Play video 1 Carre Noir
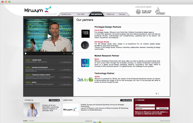 pyautogui.click(x=66, y=62)
